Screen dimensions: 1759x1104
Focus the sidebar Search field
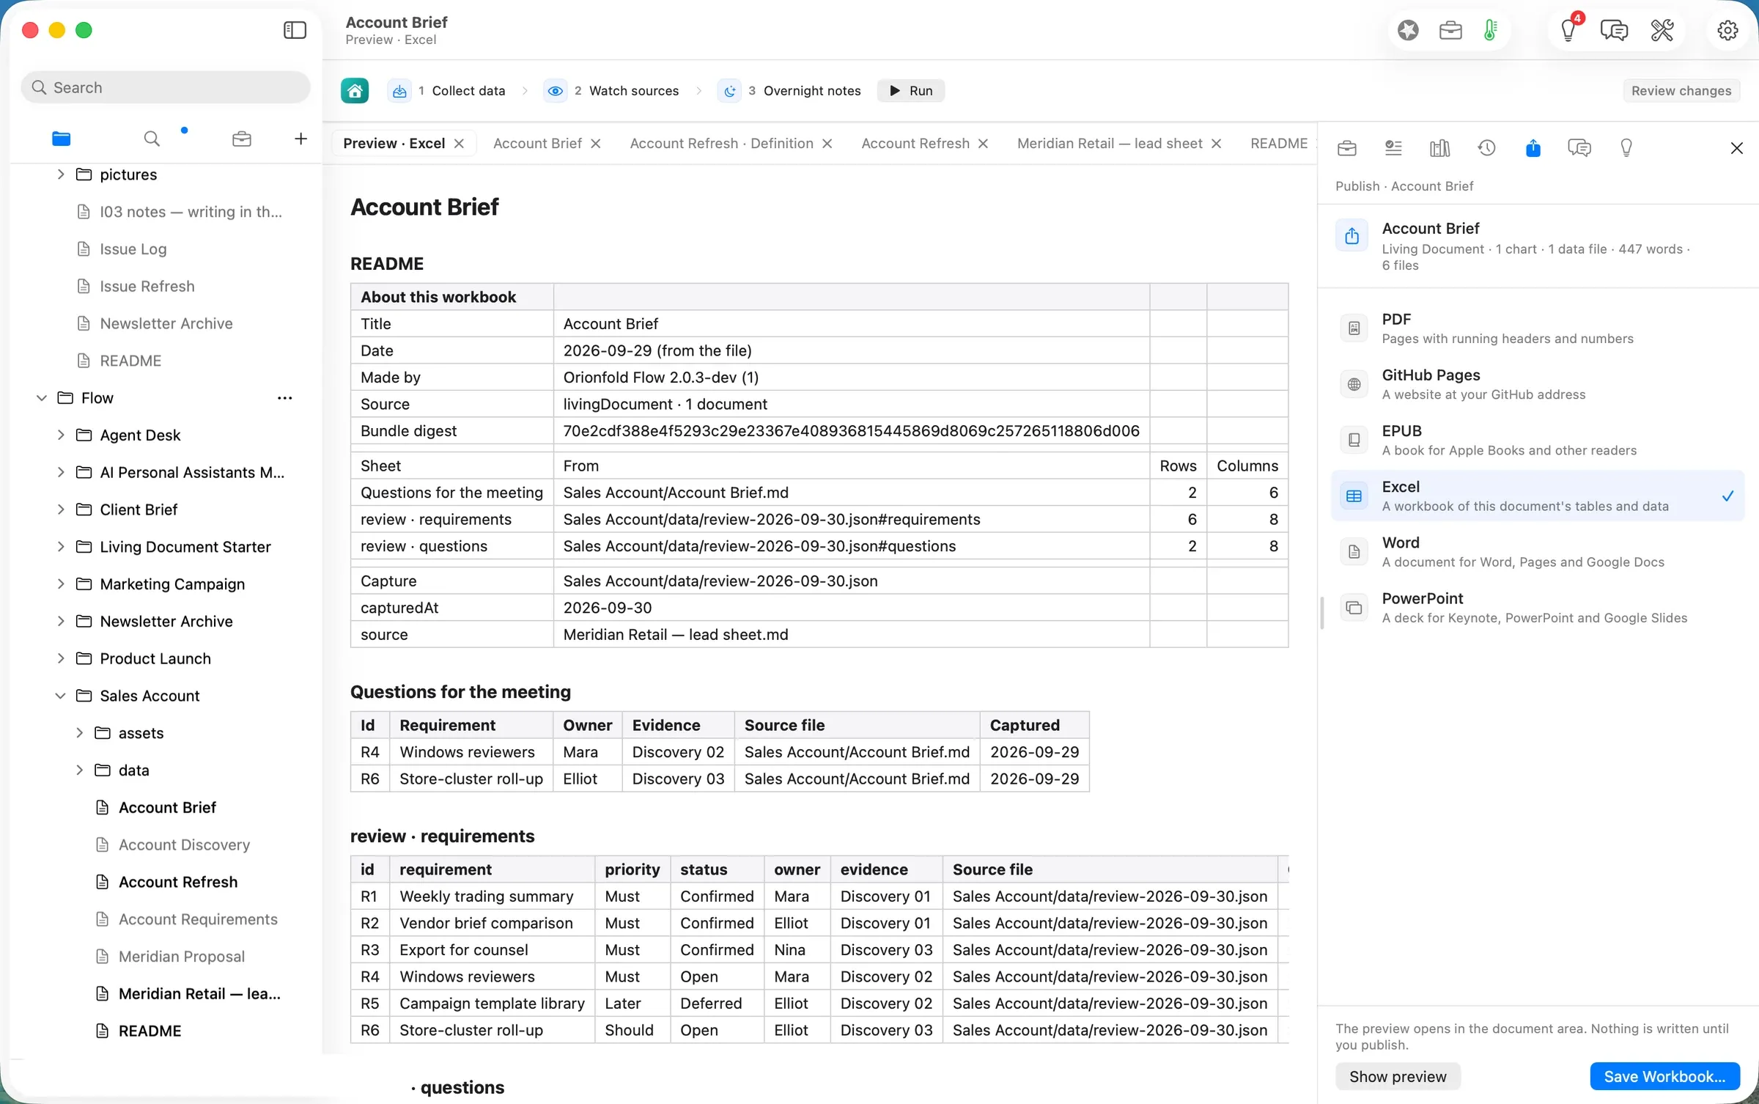pos(166,87)
